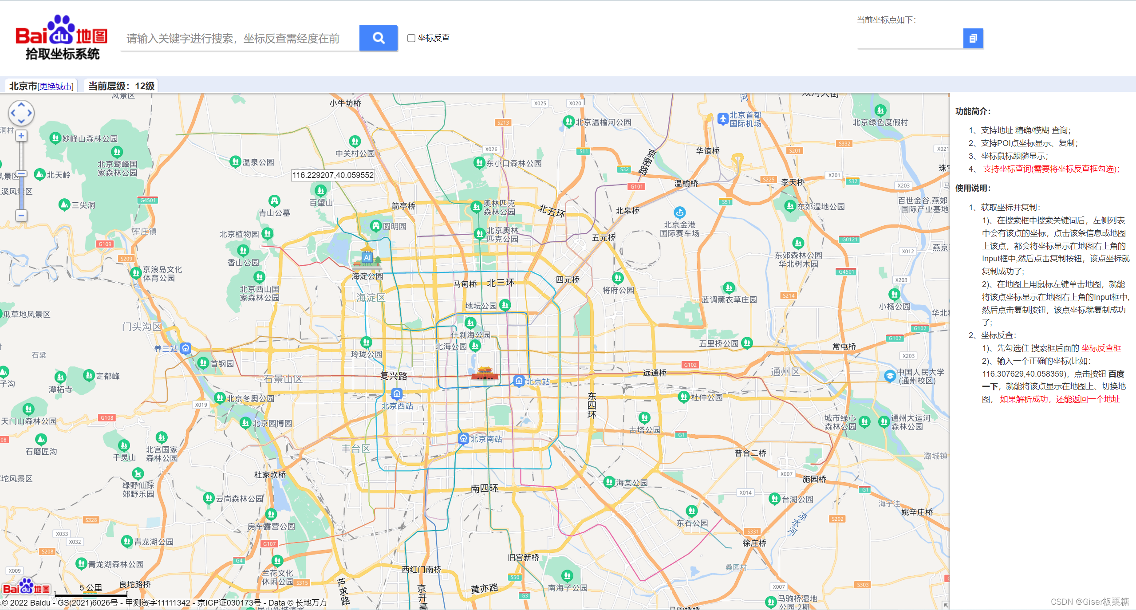Click the Baidu logo in map corner
1136x610 pixels.
coord(26,587)
